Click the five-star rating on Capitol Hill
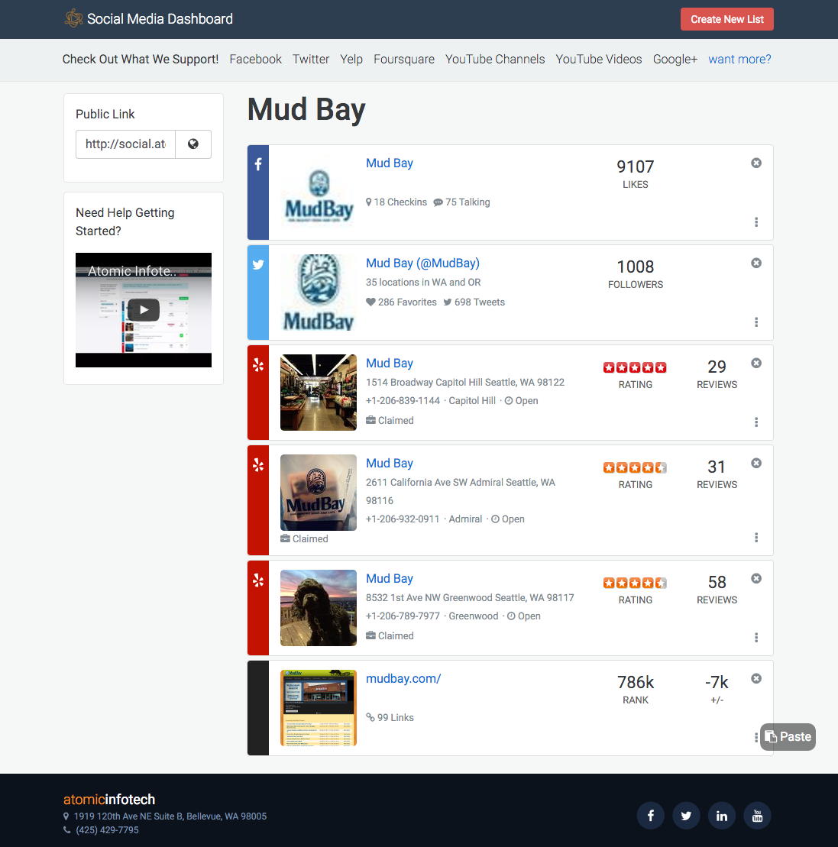 (635, 368)
